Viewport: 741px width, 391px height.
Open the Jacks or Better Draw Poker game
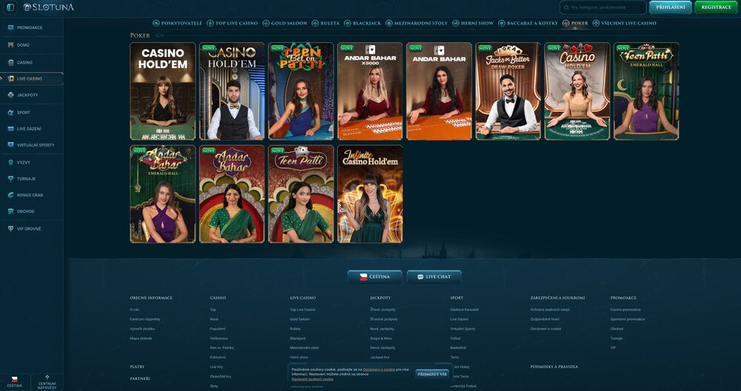tap(508, 91)
